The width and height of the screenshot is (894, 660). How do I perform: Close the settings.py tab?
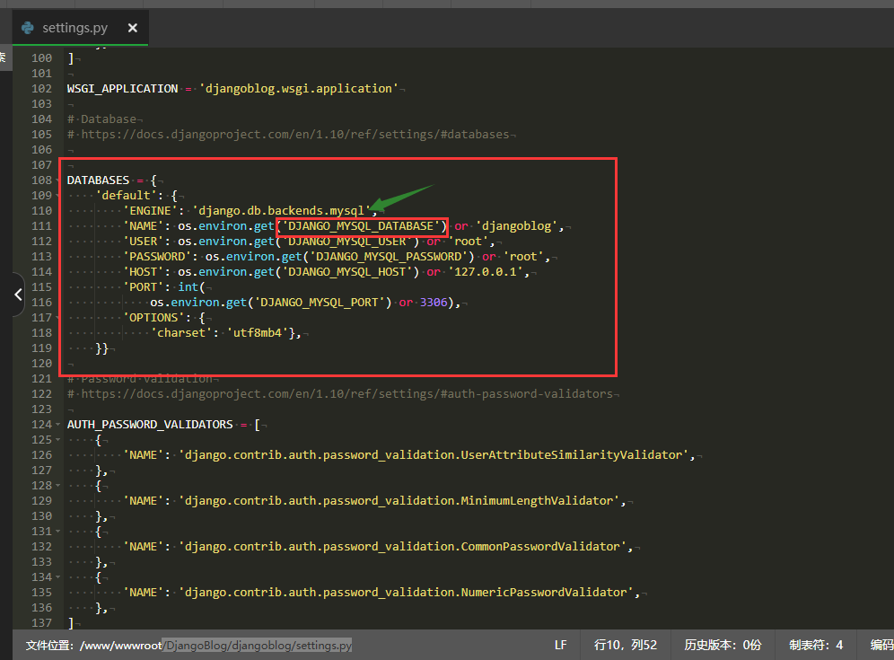132,27
